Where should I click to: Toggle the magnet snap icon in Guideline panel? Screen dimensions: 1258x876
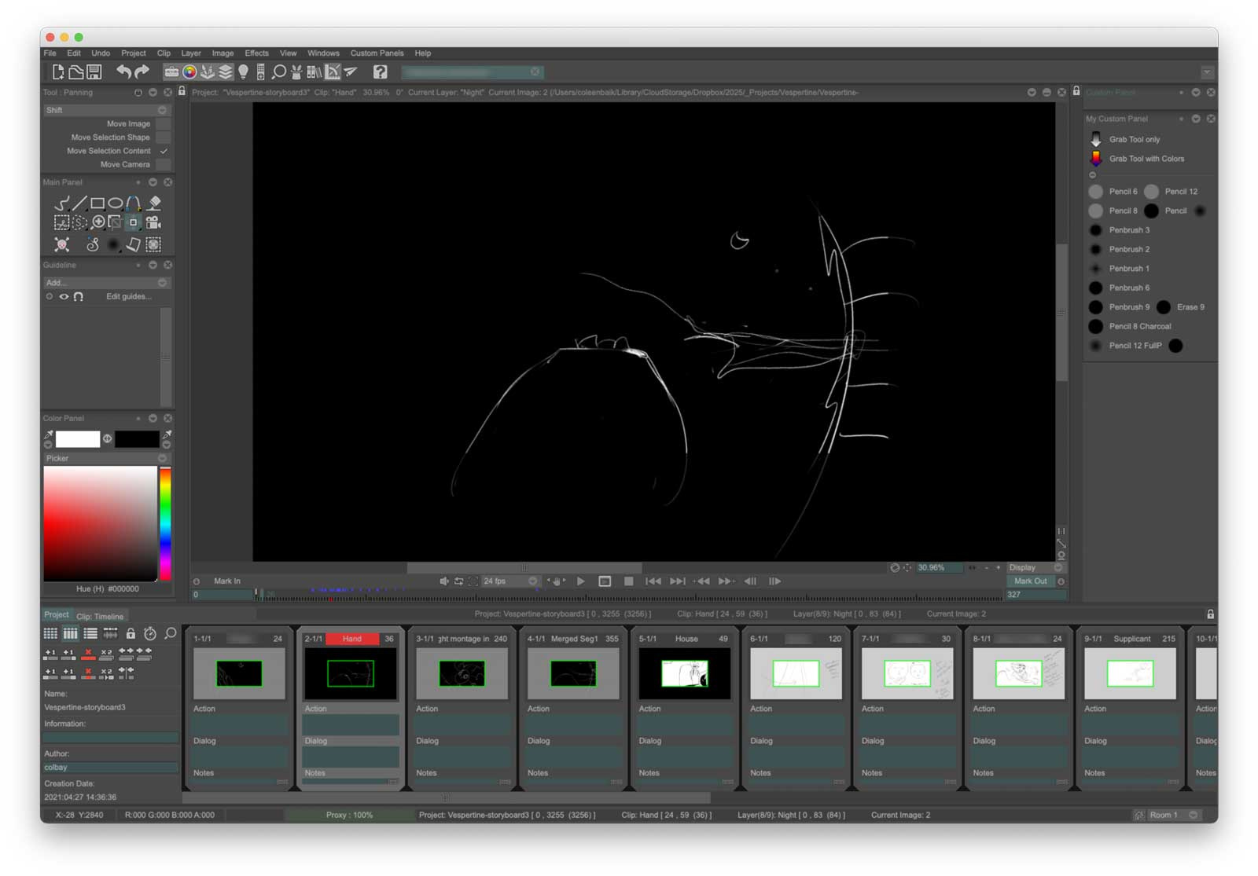point(78,297)
